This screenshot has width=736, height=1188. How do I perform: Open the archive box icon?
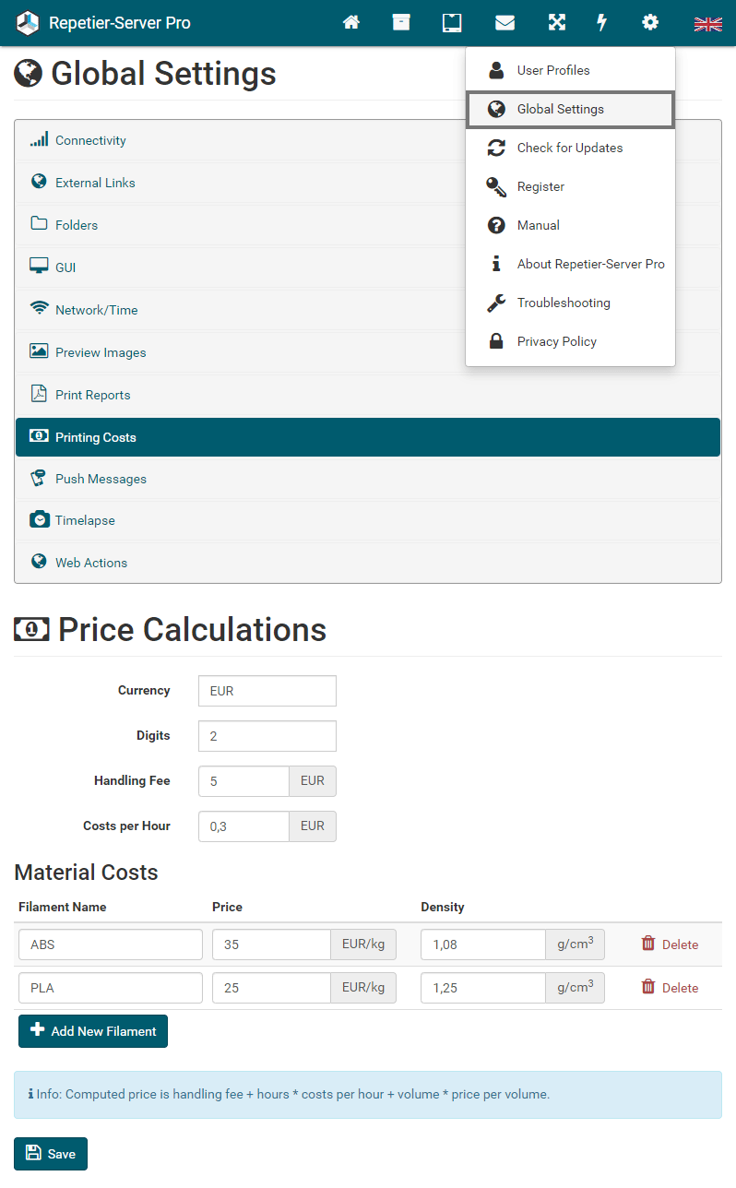pos(401,22)
